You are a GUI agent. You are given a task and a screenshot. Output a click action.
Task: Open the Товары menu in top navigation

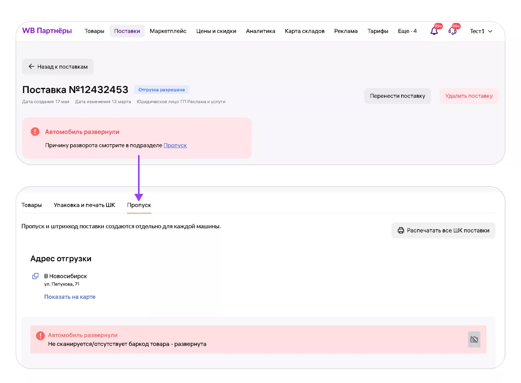click(x=94, y=31)
